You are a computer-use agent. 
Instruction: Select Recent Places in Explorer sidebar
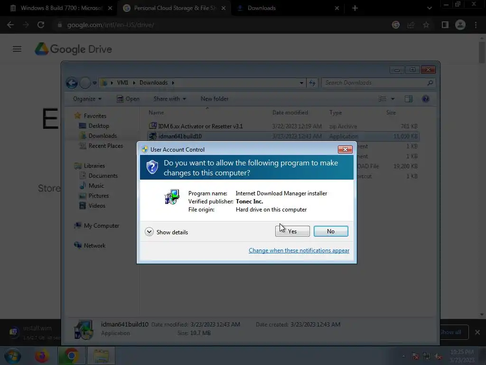tap(105, 145)
